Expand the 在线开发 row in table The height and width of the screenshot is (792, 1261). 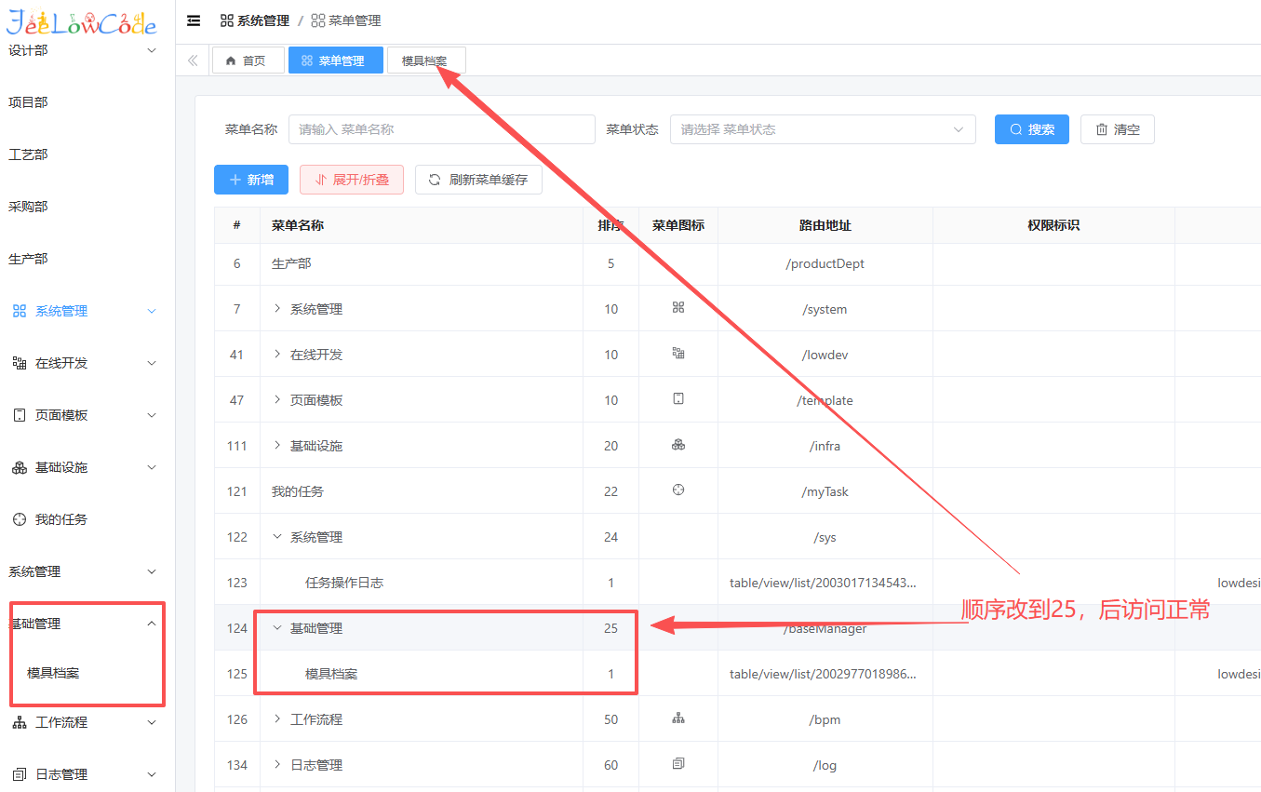click(x=277, y=354)
